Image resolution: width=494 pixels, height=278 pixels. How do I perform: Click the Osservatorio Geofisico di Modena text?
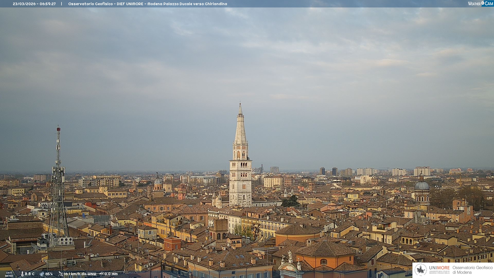[472, 270]
